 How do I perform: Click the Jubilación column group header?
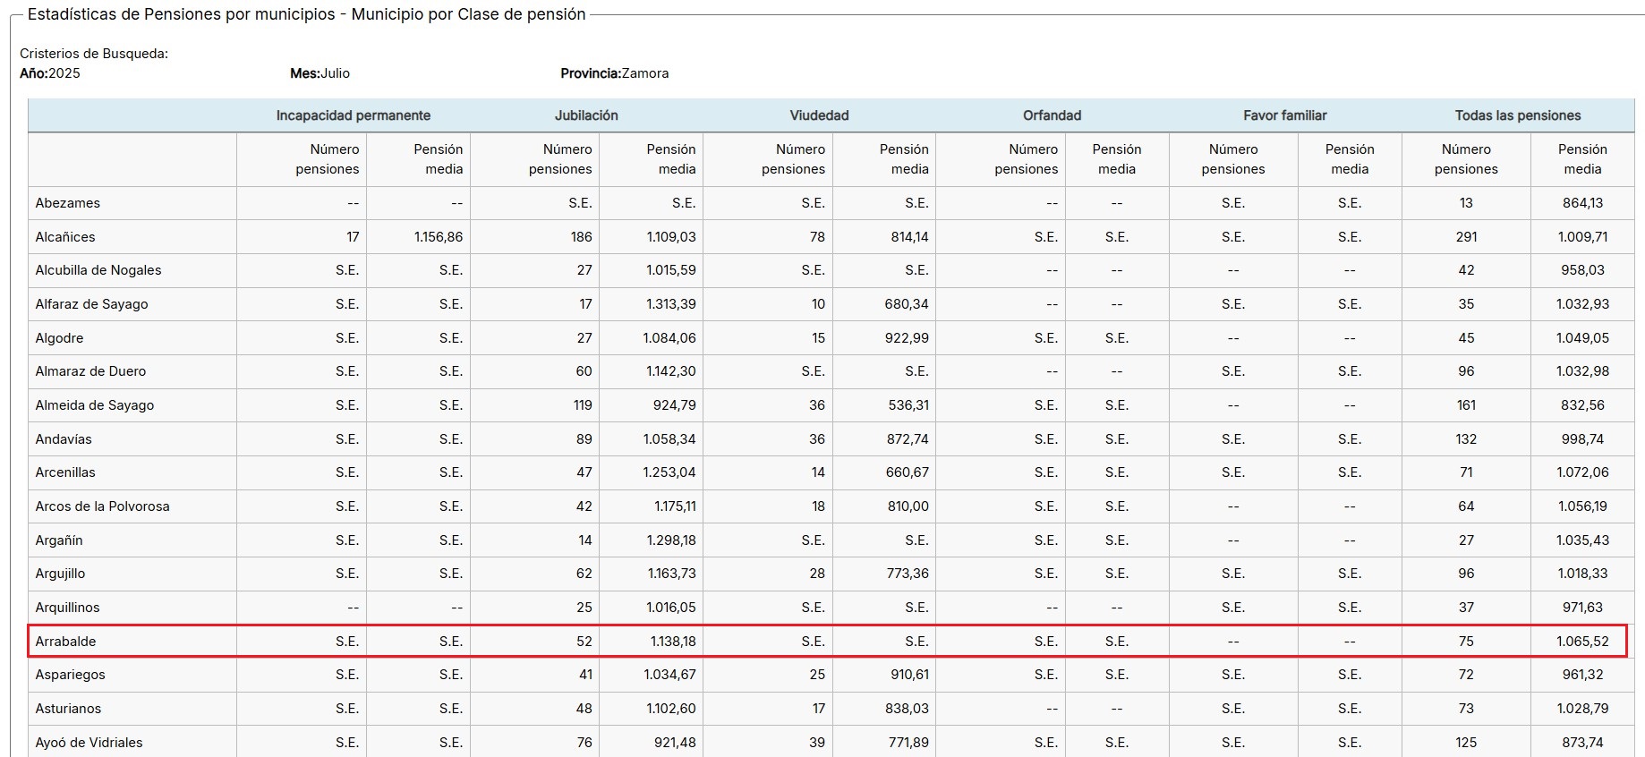[586, 115]
